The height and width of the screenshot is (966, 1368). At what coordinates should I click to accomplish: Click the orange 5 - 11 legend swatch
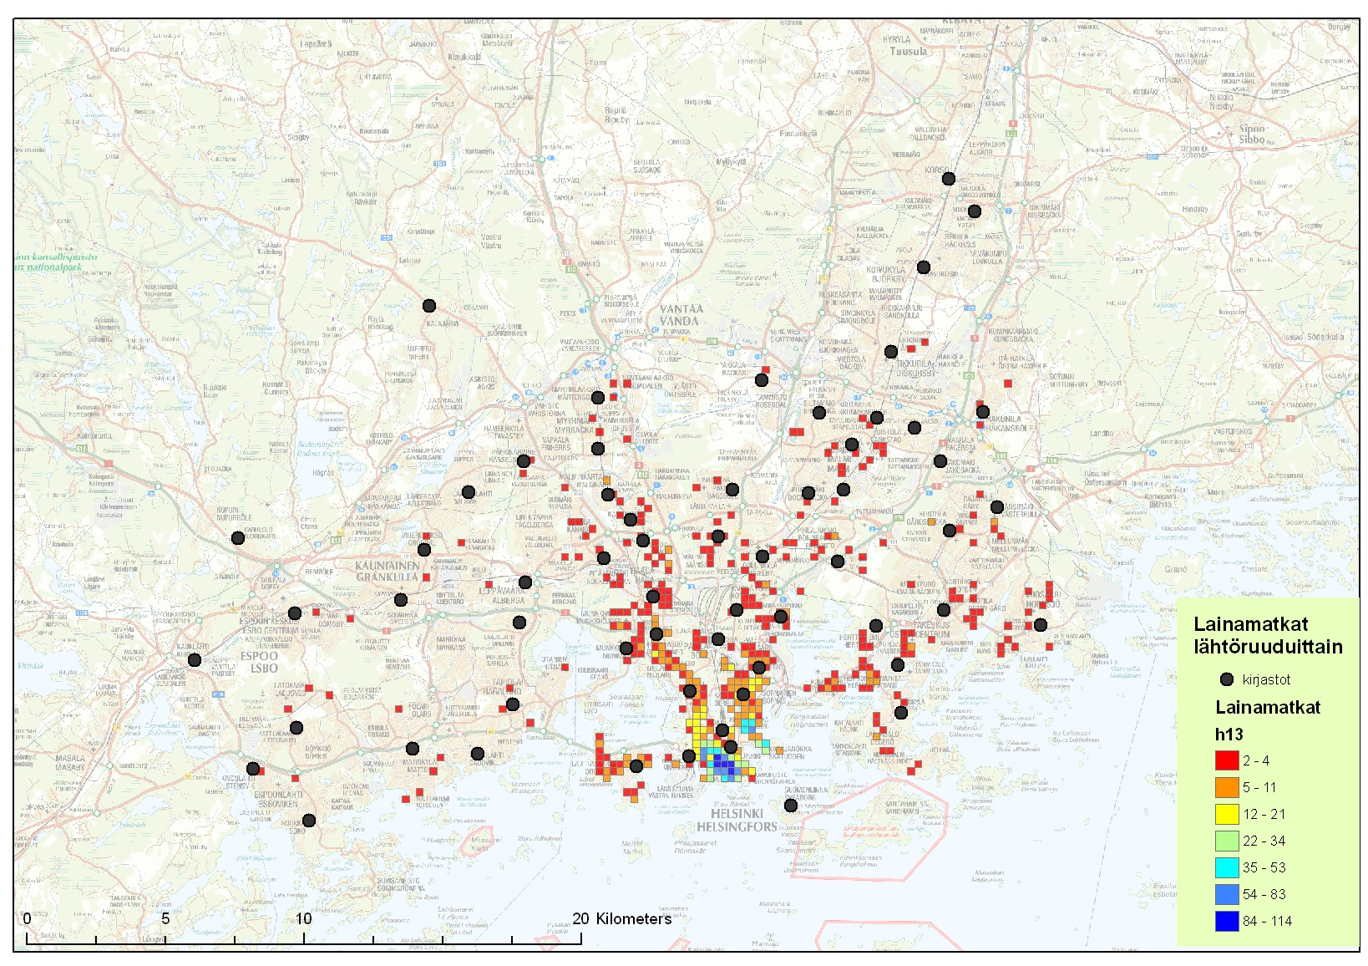click(1226, 787)
